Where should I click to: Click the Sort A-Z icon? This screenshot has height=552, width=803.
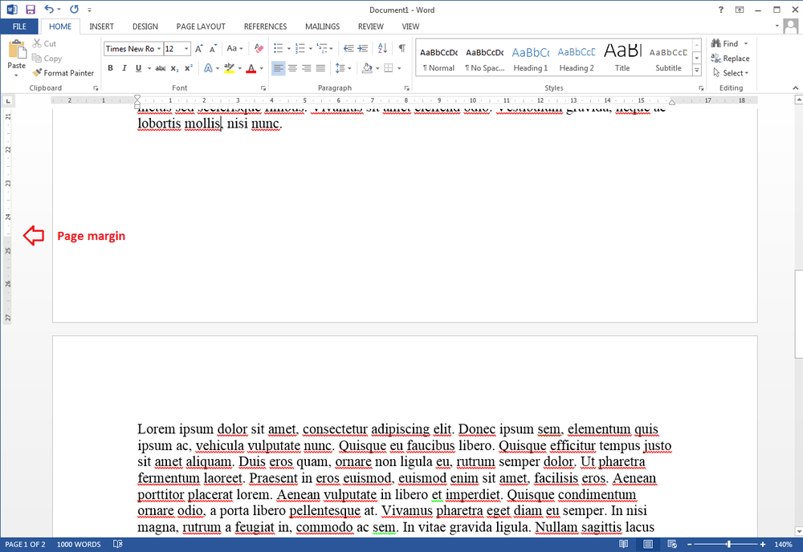(382, 49)
